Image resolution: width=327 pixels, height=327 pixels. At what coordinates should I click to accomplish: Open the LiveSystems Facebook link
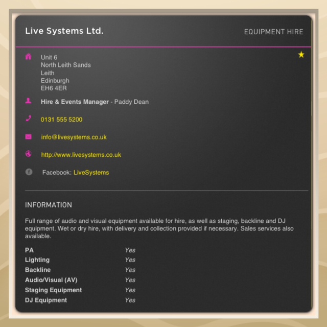click(x=91, y=173)
